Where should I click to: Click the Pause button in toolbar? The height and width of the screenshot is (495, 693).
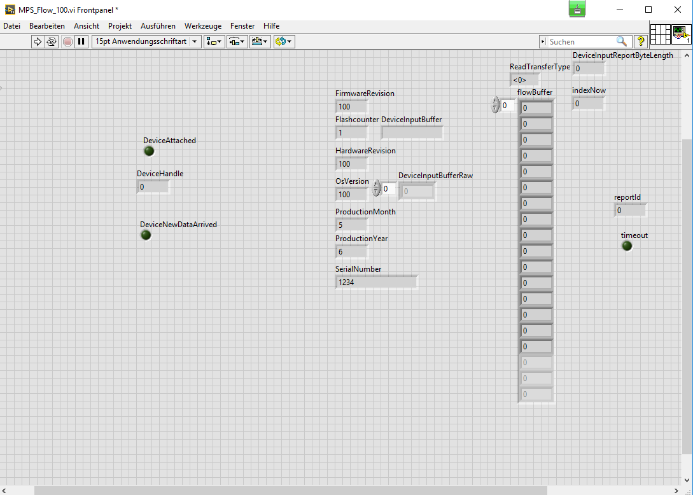tap(81, 41)
